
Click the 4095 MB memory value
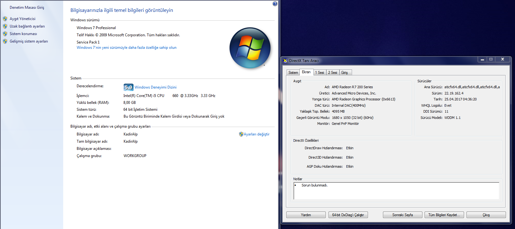[x=338, y=111]
